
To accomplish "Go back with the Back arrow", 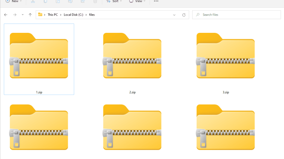I will 6,15.
